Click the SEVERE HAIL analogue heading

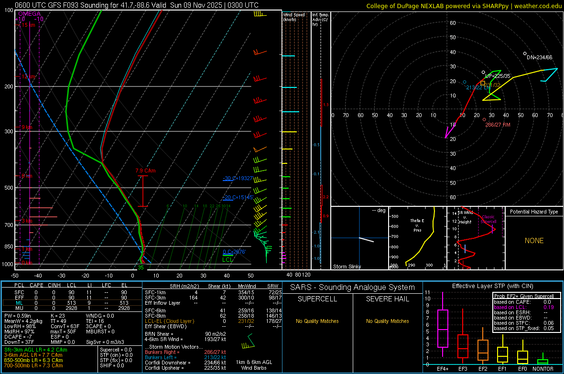point(387,299)
